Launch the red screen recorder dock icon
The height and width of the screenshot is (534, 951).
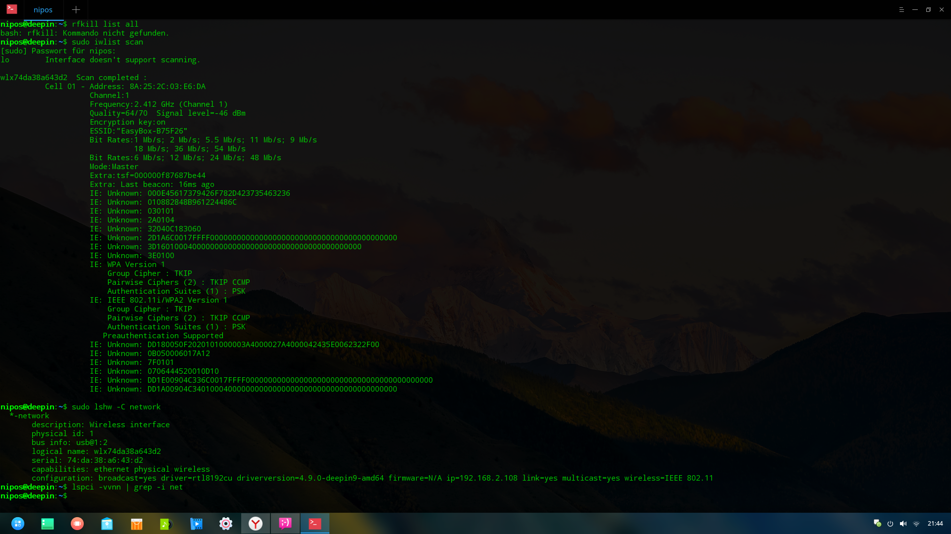[x=77, y=524]
